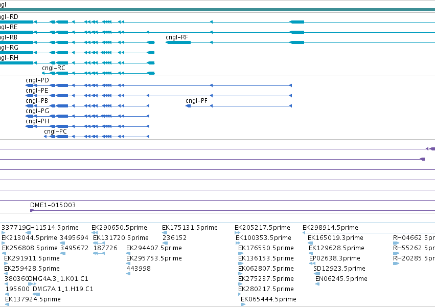
Task: Click EST EK275237.5prime
Action: coord(266,279)
